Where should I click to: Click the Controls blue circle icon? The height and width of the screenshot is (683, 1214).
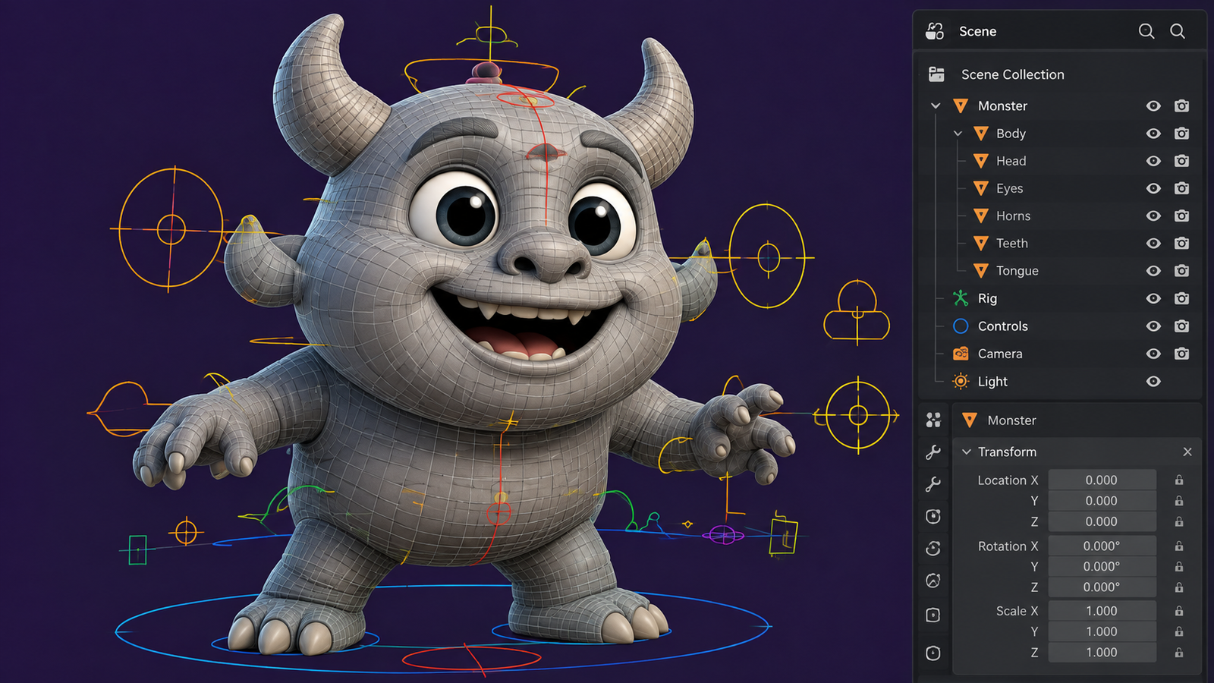coord(961,326)
